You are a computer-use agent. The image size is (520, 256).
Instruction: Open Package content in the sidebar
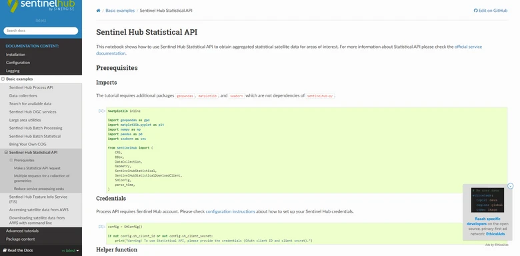(20, 239)
